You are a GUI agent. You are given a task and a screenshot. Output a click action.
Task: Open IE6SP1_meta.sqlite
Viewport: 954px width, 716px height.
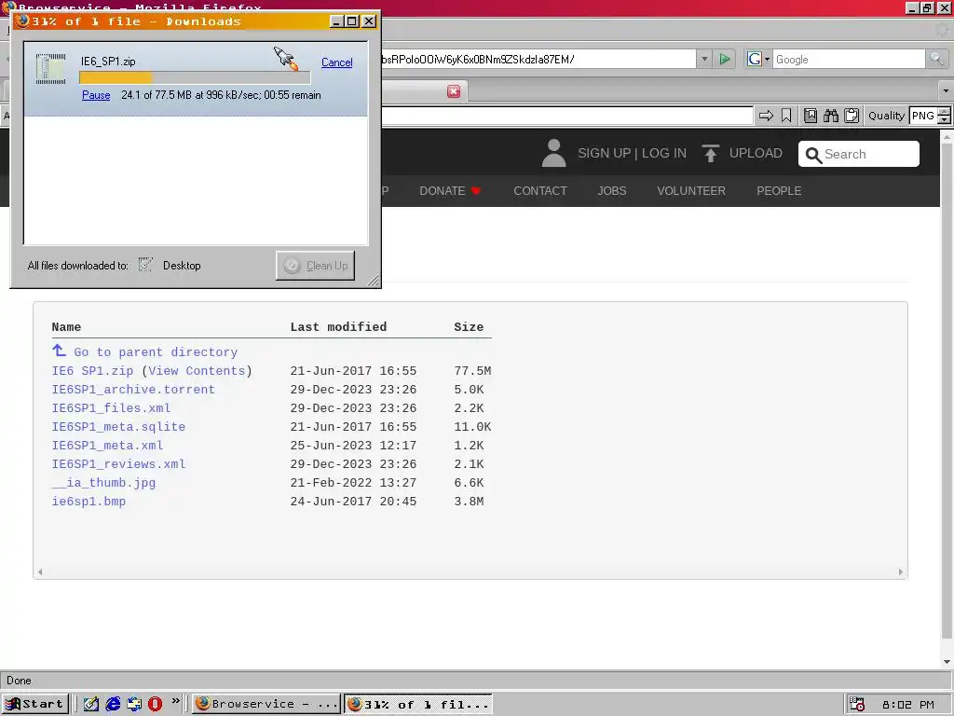pos(118,427)
